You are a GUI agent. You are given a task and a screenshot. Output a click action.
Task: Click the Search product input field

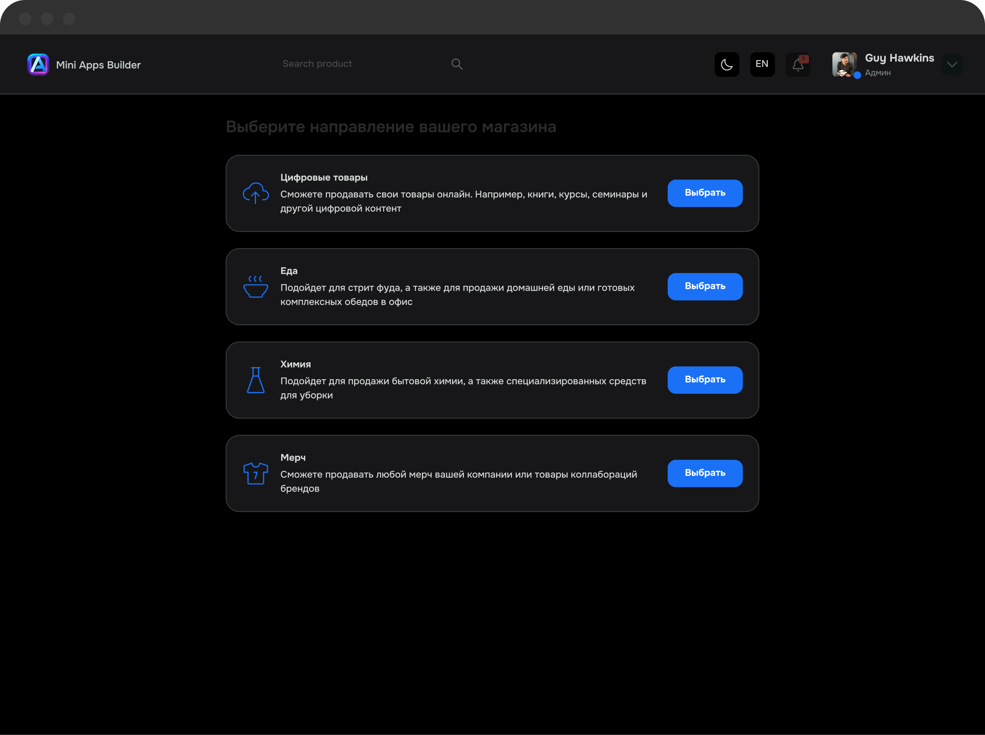click(x=370, y=63)
